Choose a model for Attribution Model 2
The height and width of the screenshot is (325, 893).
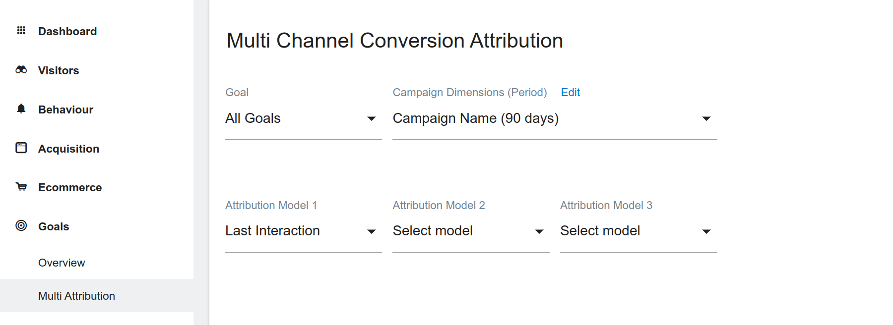tap(470, 231)
